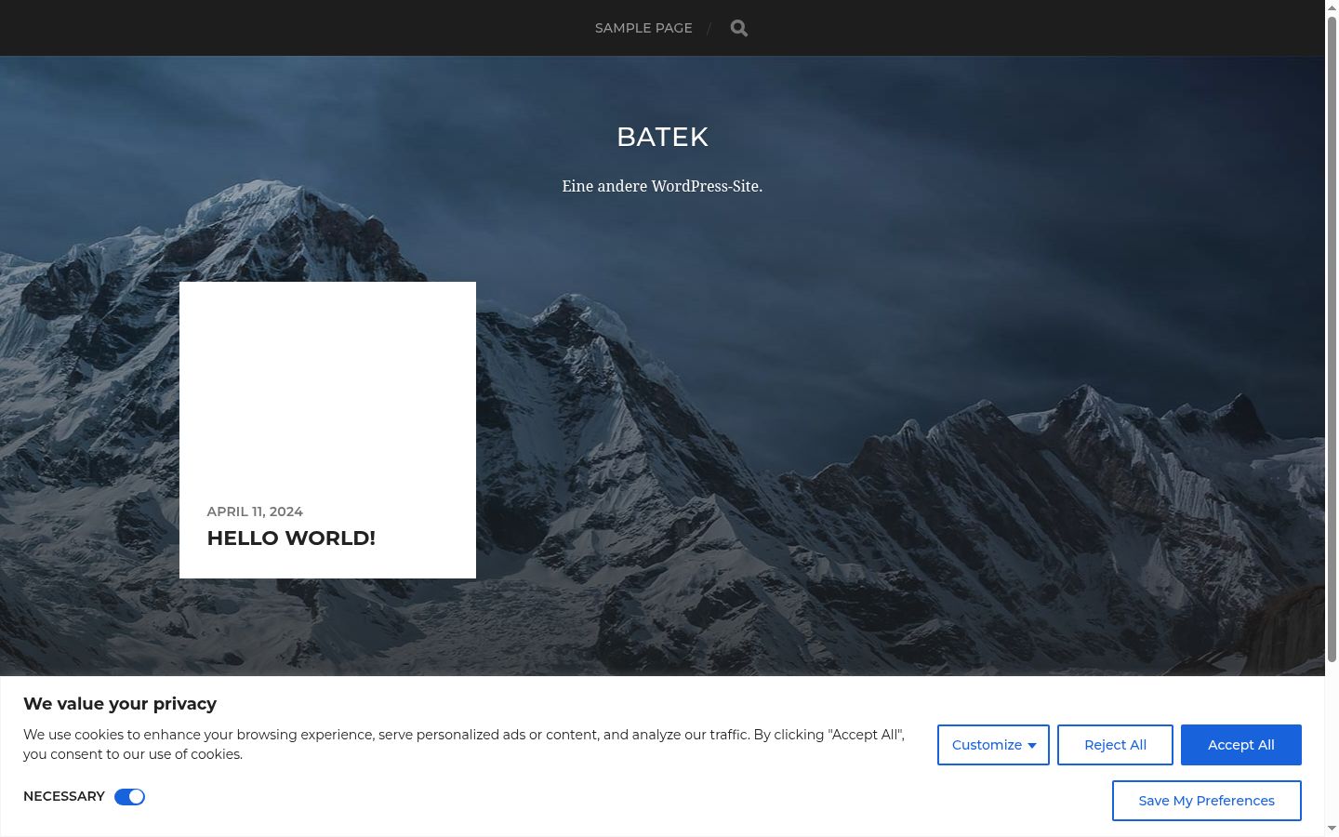Viewport: 1339px width, 837px height.
Task: Open the search magnifier icon in header
Action: 739,28
